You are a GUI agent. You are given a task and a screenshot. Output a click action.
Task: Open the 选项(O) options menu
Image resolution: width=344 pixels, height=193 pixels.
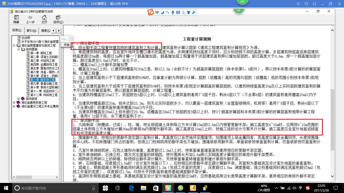click(58, 19)
